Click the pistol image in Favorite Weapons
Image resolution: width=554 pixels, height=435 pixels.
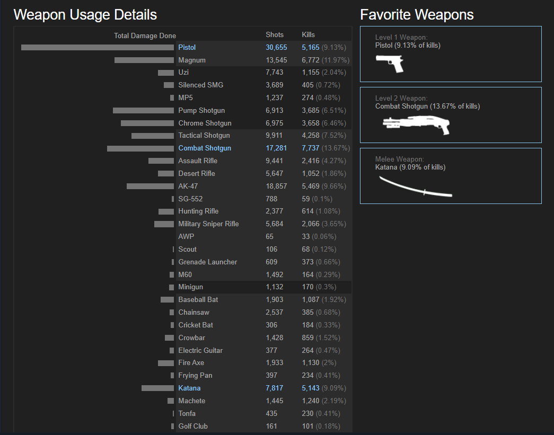[x=390, y=63]
